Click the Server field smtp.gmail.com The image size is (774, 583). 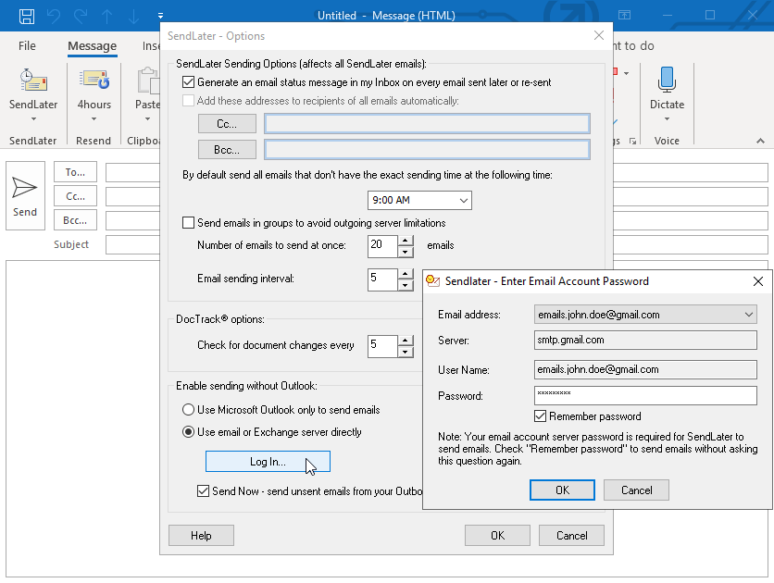645,340
